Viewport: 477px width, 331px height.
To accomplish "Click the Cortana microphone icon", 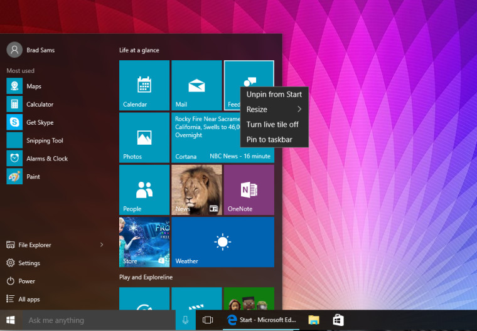I will [x=185, y=320].
